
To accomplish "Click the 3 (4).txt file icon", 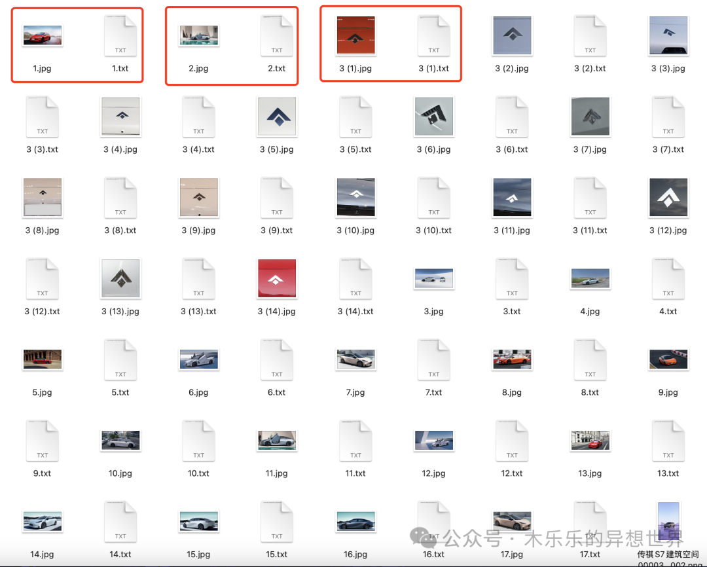I will tap(199, 117).
